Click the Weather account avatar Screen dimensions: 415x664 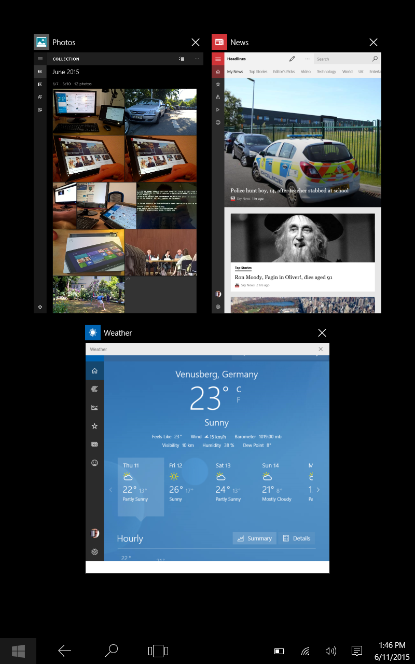click(94, 533)
